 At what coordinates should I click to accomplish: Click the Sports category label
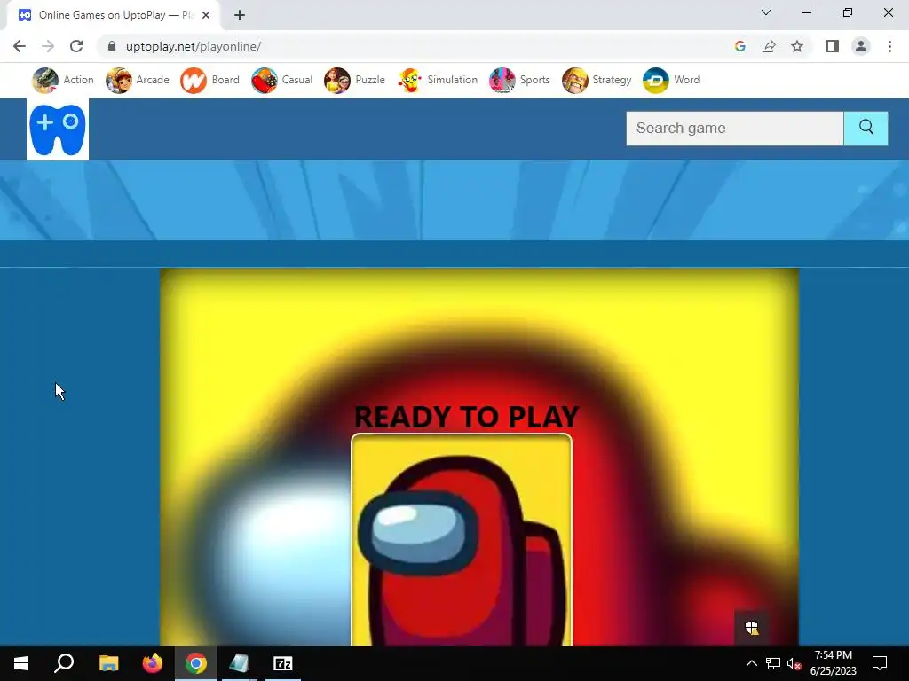tap(534, 80)
